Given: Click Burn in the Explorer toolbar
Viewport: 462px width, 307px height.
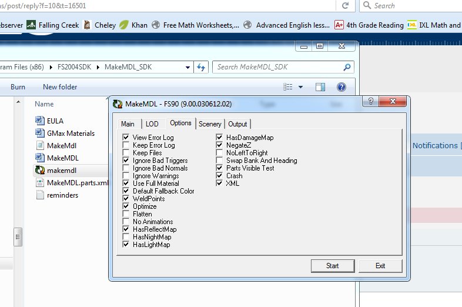Looking at the screenshot, I should point(18,87).
